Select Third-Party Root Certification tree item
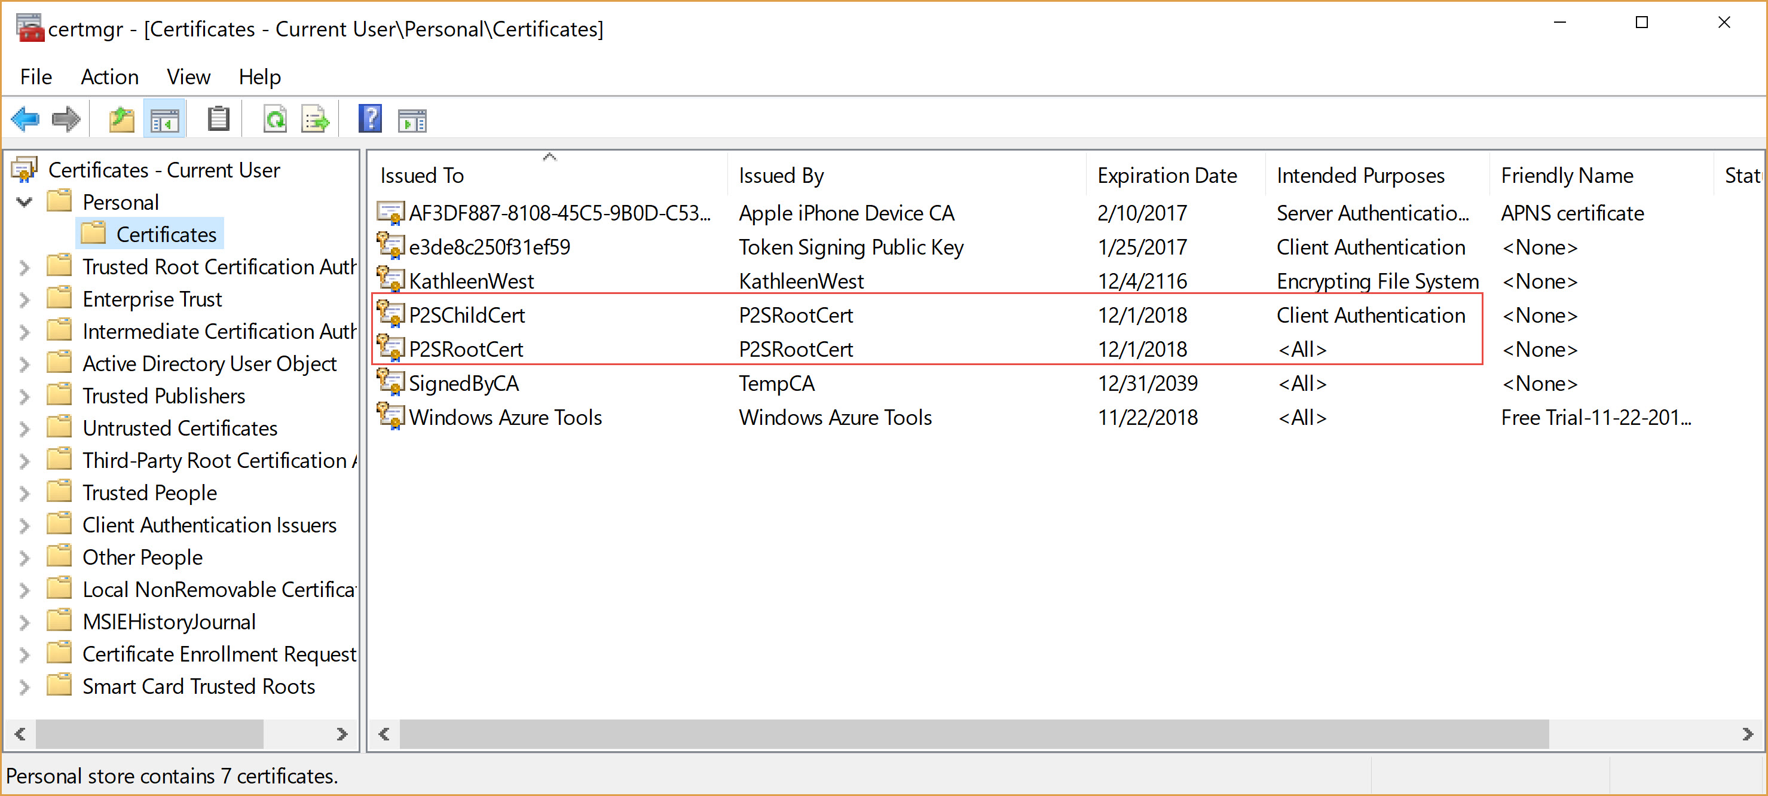This screenshot has height=796, width=1768. [x=219, y=460]
